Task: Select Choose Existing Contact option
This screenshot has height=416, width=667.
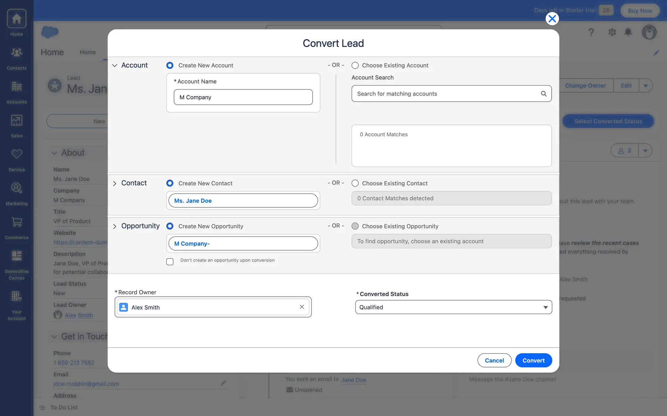Action: [x=355, y=183]
